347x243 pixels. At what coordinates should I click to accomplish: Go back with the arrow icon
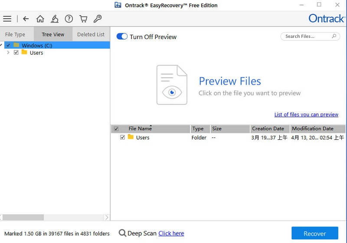26,19
